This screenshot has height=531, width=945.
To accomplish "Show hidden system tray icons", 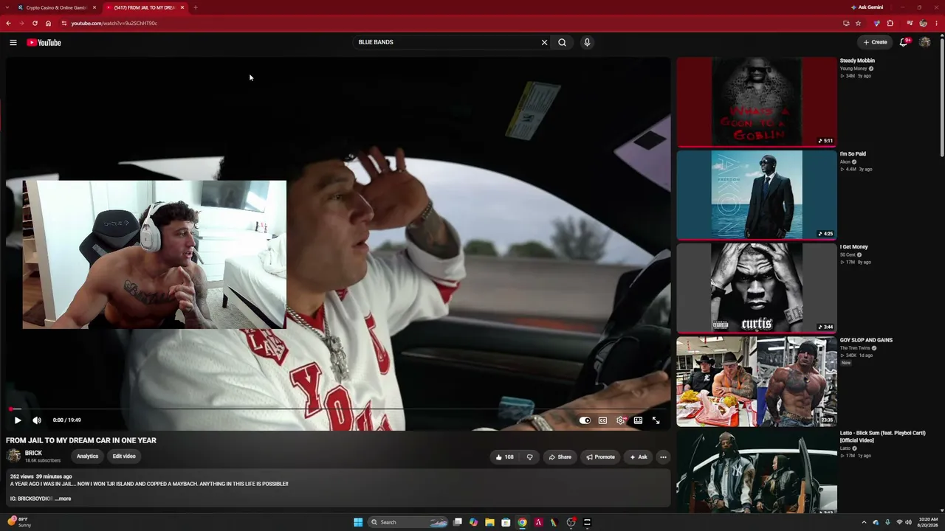I will [864, 522].
